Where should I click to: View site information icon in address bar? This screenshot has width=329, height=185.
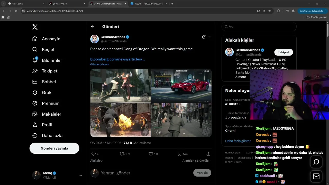(23, 11)
